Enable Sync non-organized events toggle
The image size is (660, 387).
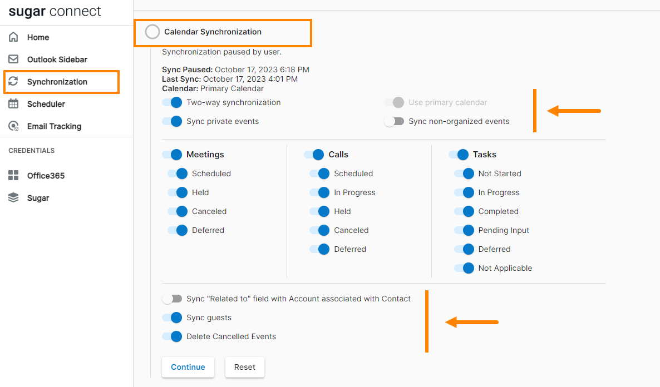(394, 122)
